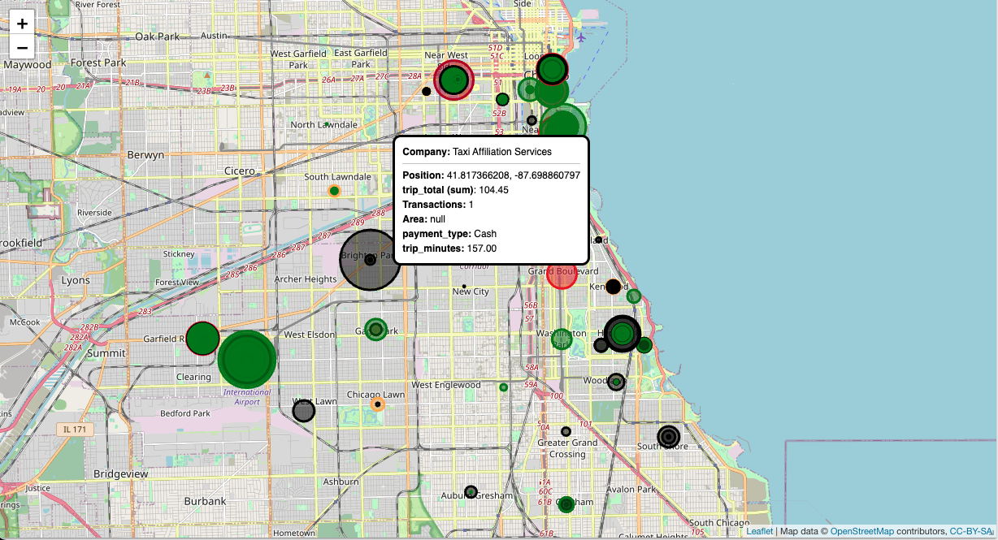
Task: Select the red-ringed marker near Near West Side
Action: click(455, 81)
